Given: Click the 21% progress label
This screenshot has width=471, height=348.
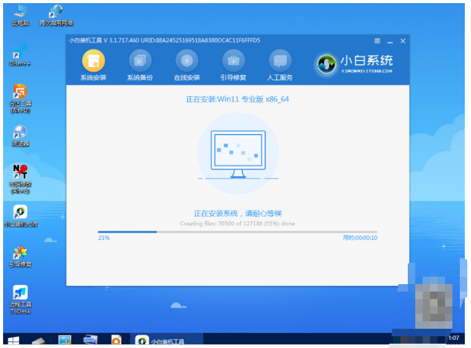Looking at the screenshot, I should click(103, 238).
